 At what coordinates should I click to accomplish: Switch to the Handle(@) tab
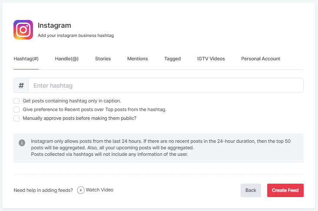[66, 59]
